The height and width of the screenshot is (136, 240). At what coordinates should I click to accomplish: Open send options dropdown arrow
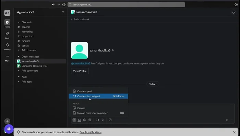point(232,120)
